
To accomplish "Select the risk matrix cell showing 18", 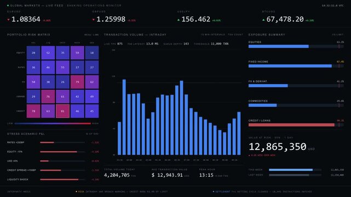I will (92, 53).
